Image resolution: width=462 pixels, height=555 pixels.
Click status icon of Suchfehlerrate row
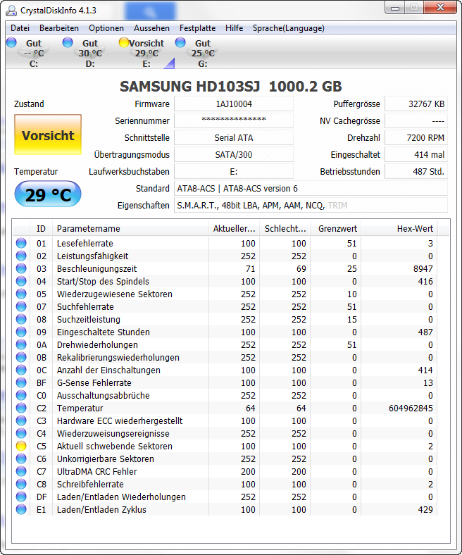pos(21,306)
